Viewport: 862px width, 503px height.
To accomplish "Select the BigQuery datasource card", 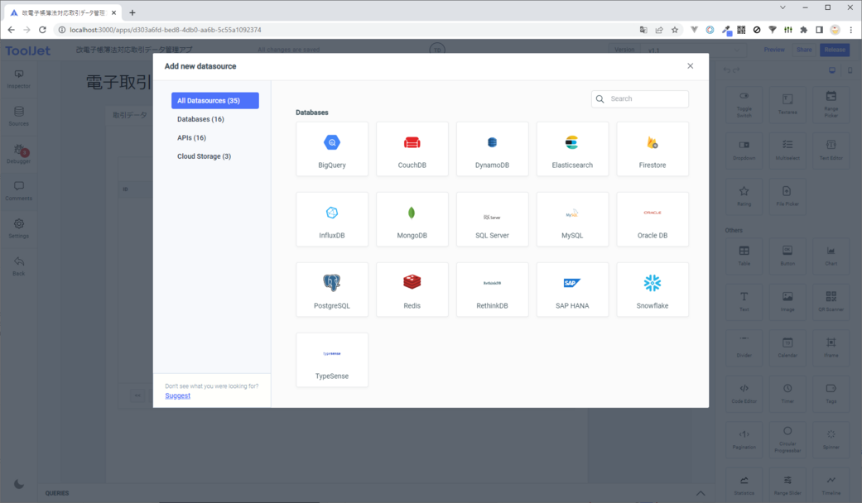I will click(x=332, y=149).
